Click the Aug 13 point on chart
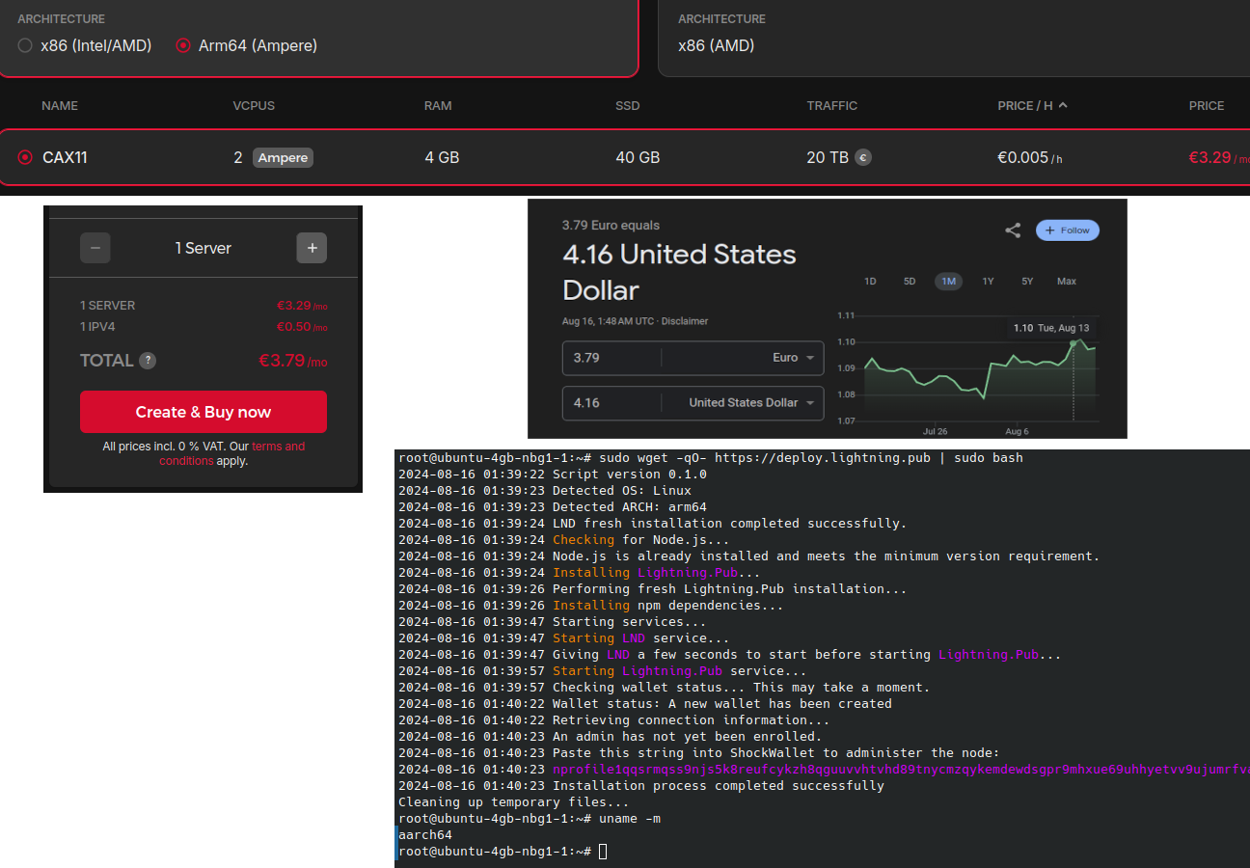1250x868 pixels. click(x=1073, y=343)
